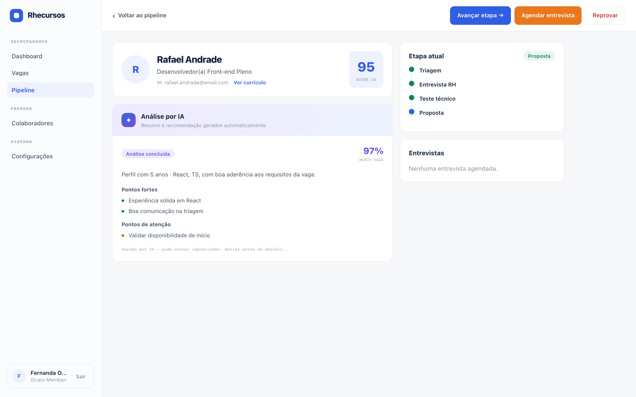Screen dimensions: 636x397
Task: Click the Gerado por IA disclaimer
Action: tap(203, 249)
